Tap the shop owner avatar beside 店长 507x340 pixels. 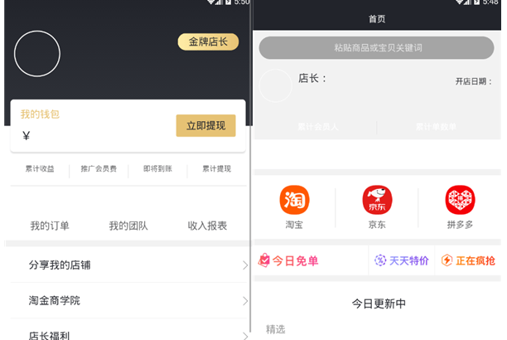click(275, 85)
